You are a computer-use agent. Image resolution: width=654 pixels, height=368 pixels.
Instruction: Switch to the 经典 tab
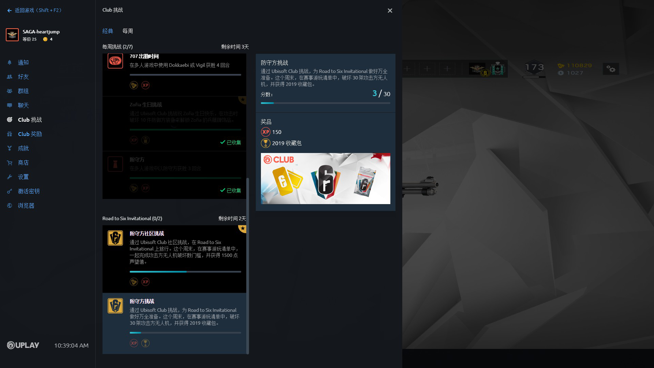(x=108, y=31)
